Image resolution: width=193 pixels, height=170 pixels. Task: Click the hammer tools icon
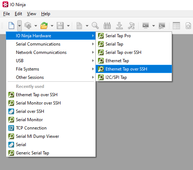(131, 26)
